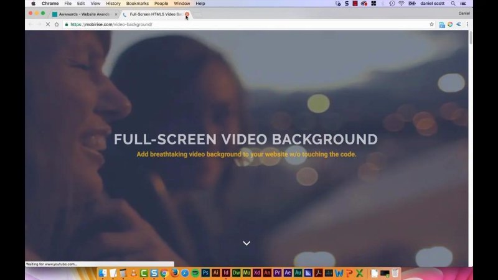Open the daniel scott user menu
The height and width of the screenshot is (280, 498).
tap(432, 4)
